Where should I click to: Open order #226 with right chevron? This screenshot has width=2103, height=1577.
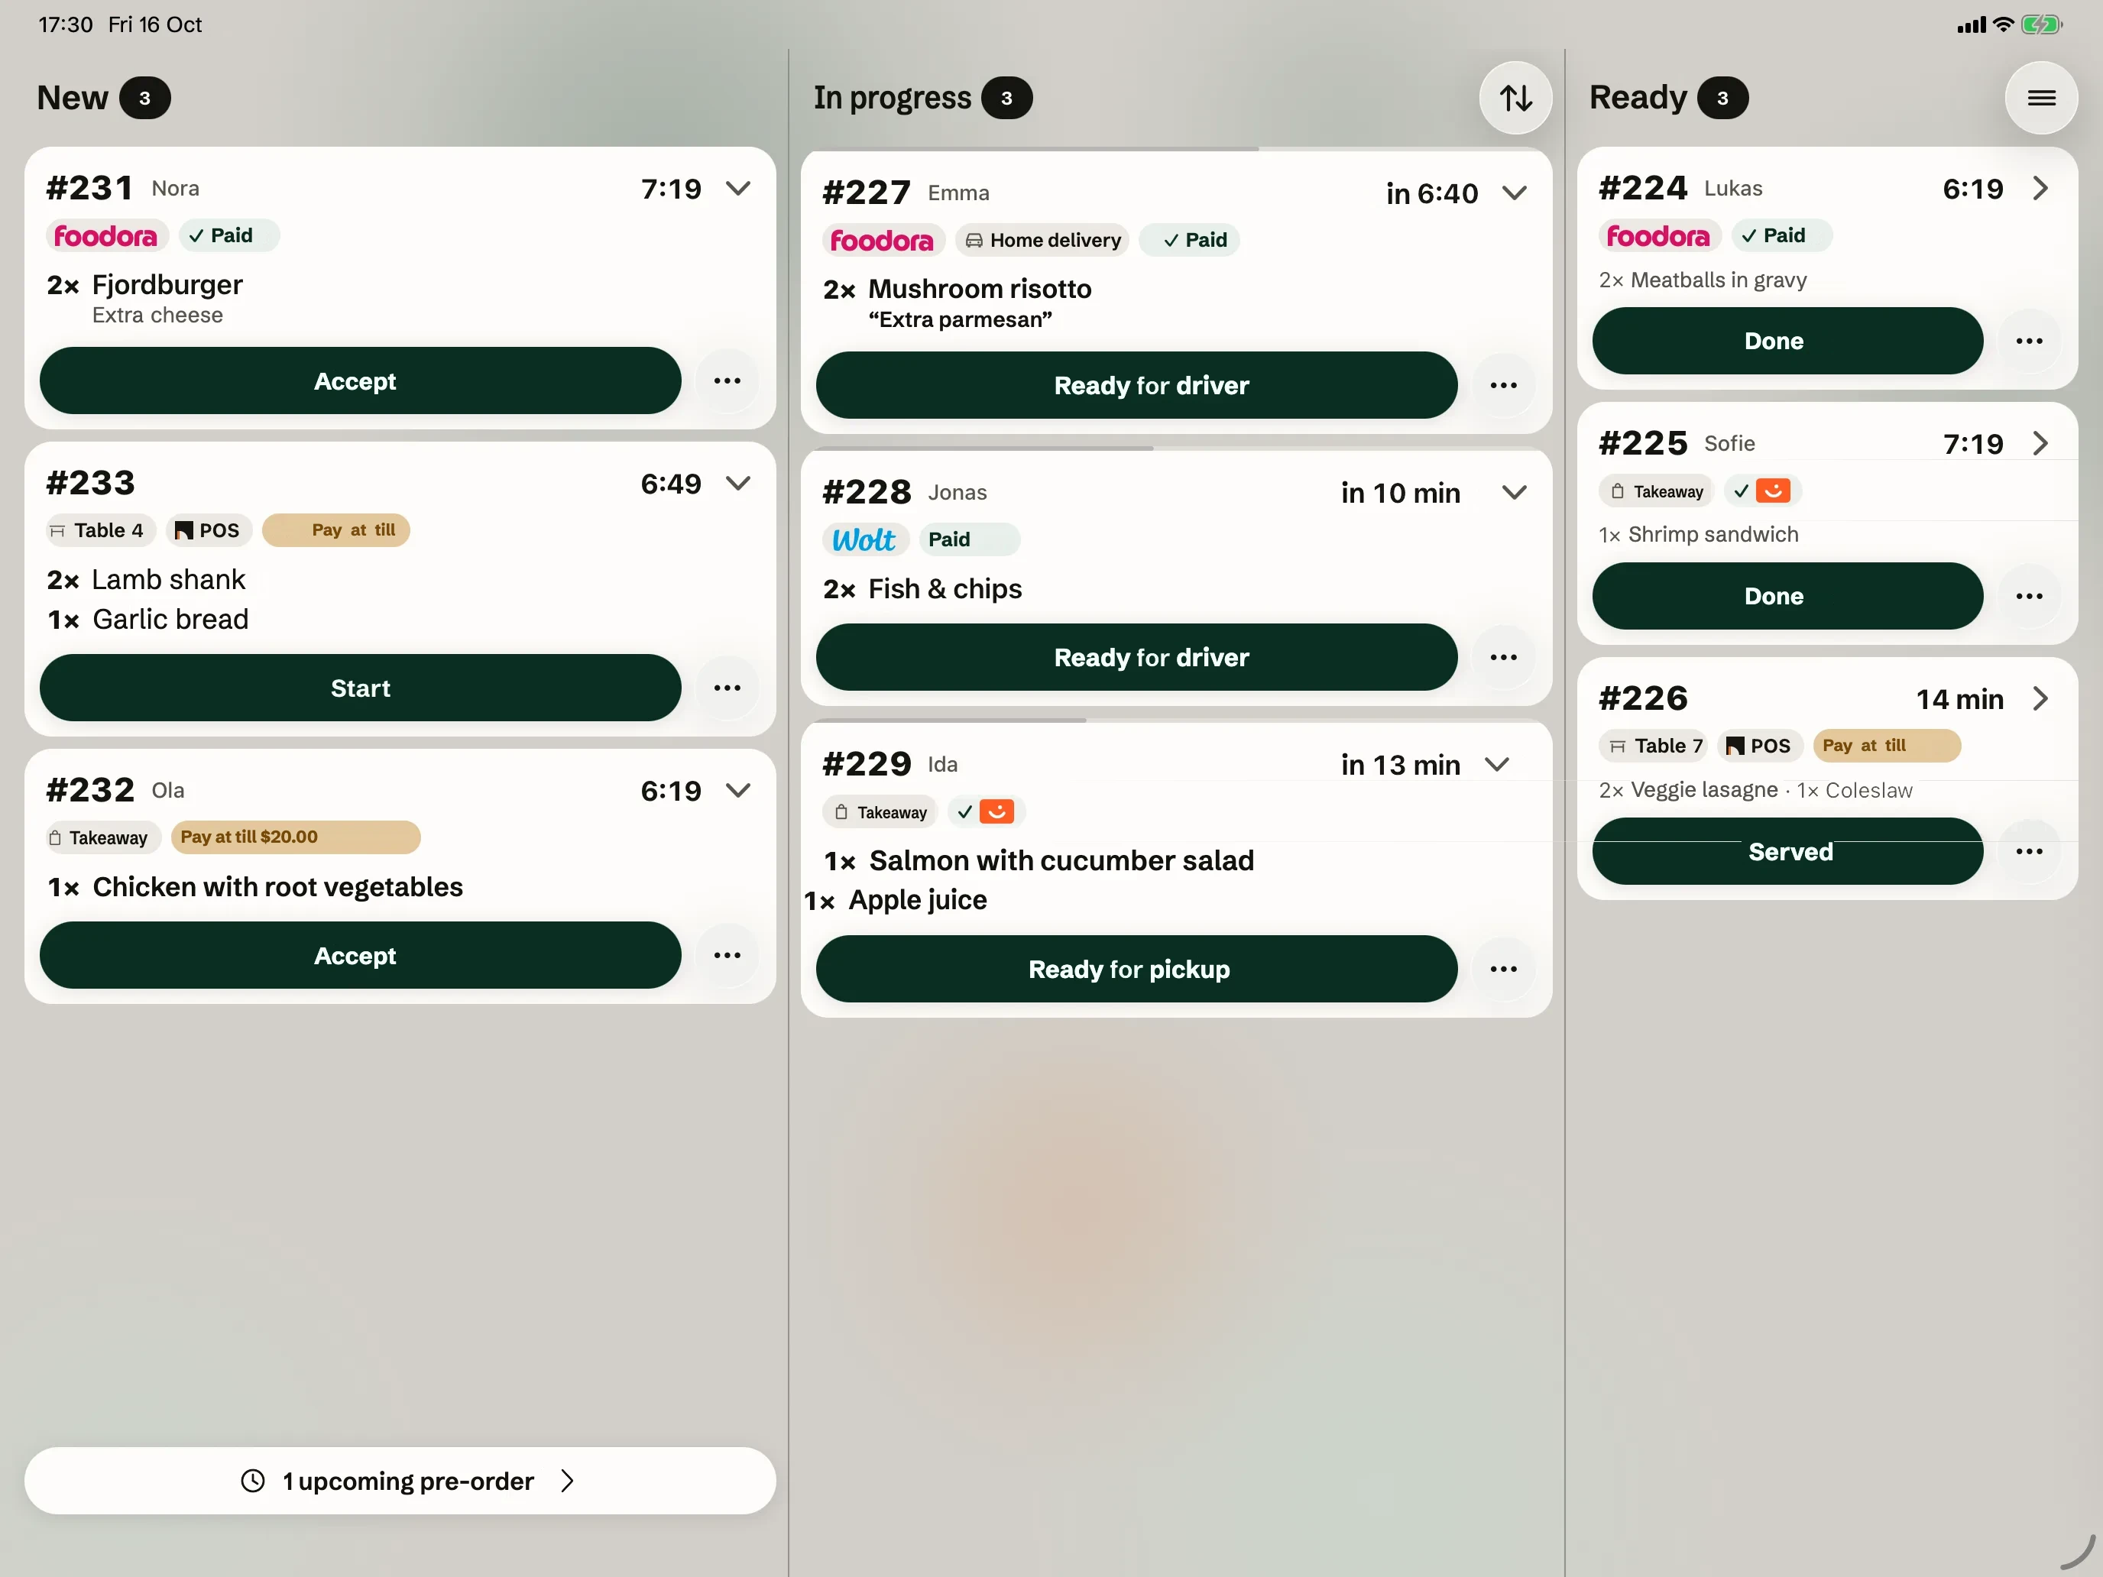point(2040,698)
